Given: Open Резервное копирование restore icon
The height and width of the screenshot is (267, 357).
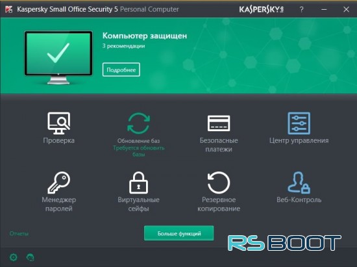Looking at the screenshot, I should point(219,183).
